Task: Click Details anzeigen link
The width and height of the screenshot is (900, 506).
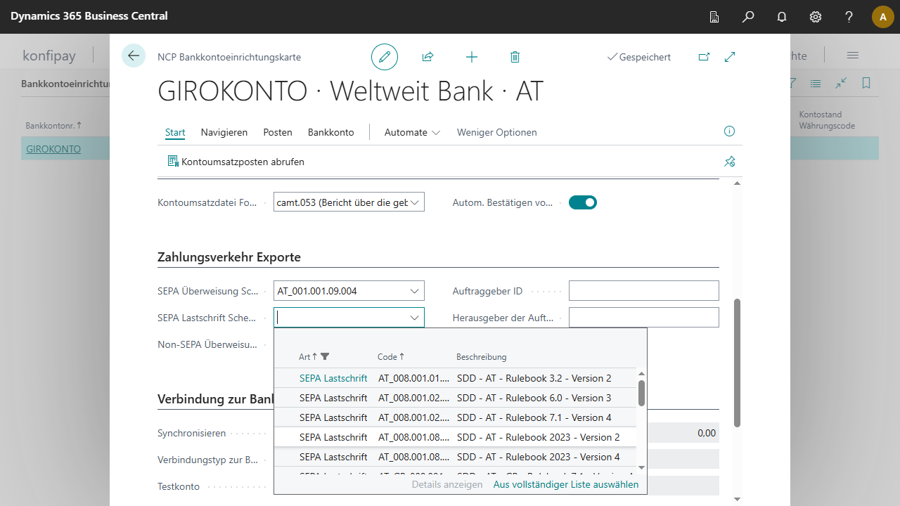Action: (x=447, y=484)
